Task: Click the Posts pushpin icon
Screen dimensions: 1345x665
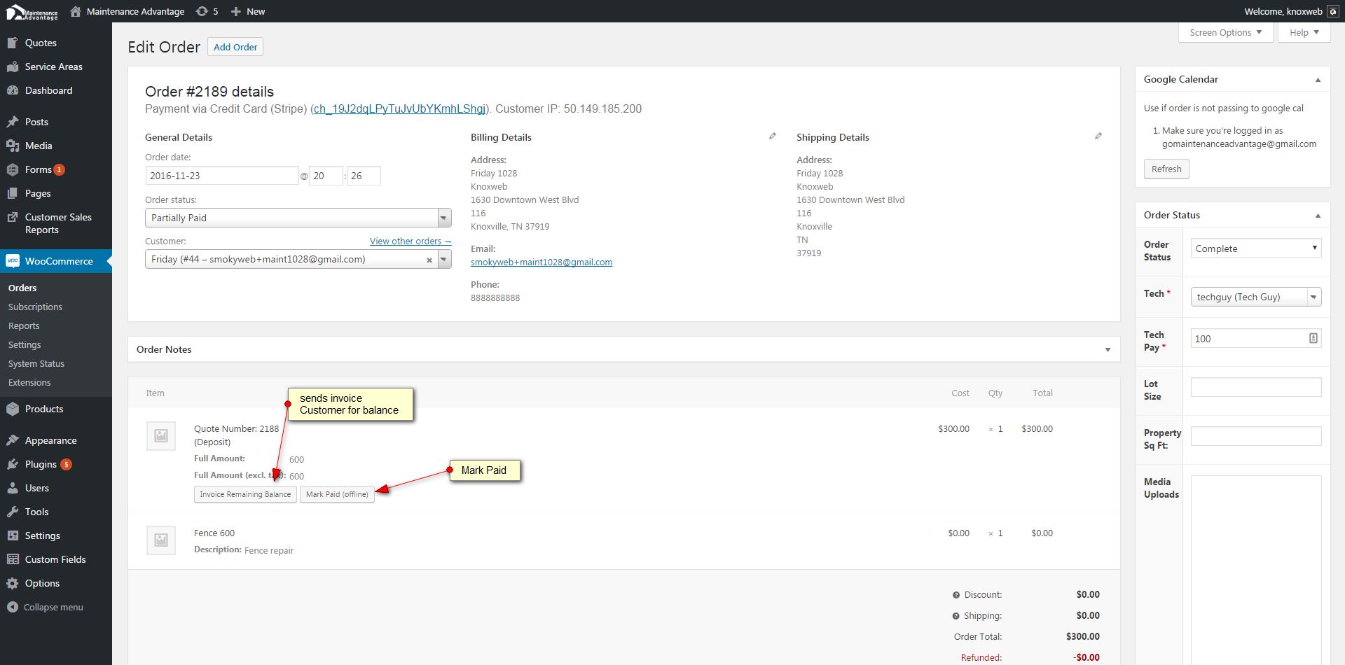Action: tap(13, 122)
